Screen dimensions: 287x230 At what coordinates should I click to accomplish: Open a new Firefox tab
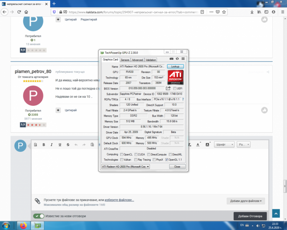tap(54, 4)
